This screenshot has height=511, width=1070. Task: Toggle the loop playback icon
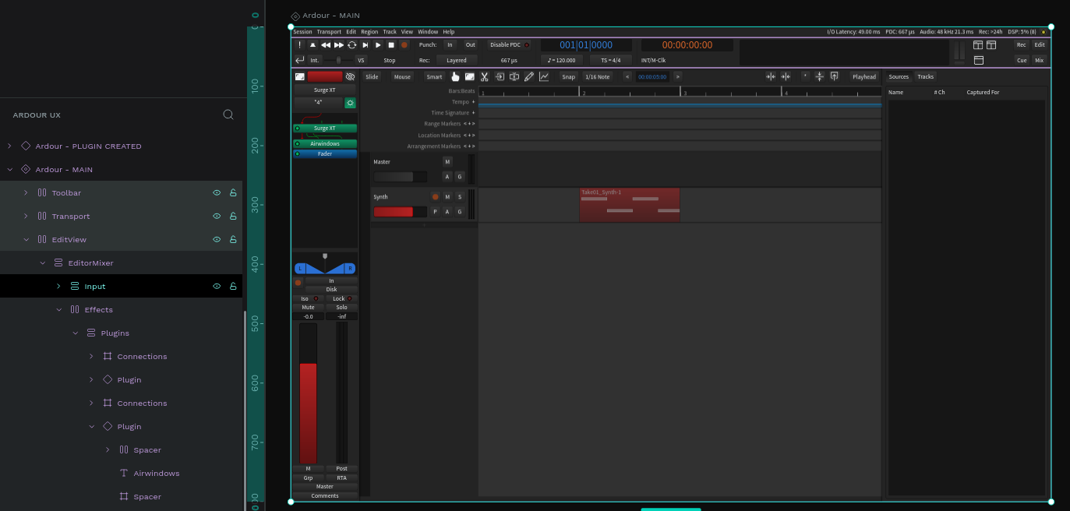coord(352,45)
